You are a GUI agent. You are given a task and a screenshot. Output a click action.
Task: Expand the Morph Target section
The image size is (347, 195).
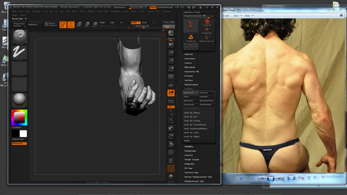pyautogui.click(x=192, y=159)
